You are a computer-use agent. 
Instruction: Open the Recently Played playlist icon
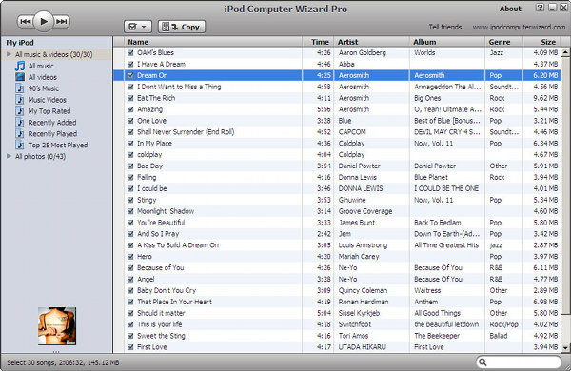(20, 133)
